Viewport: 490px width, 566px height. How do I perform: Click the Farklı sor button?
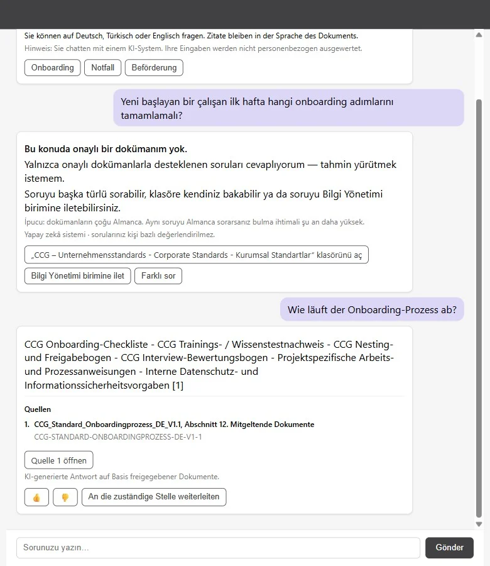pyautogui.click(x=158, y=276)
